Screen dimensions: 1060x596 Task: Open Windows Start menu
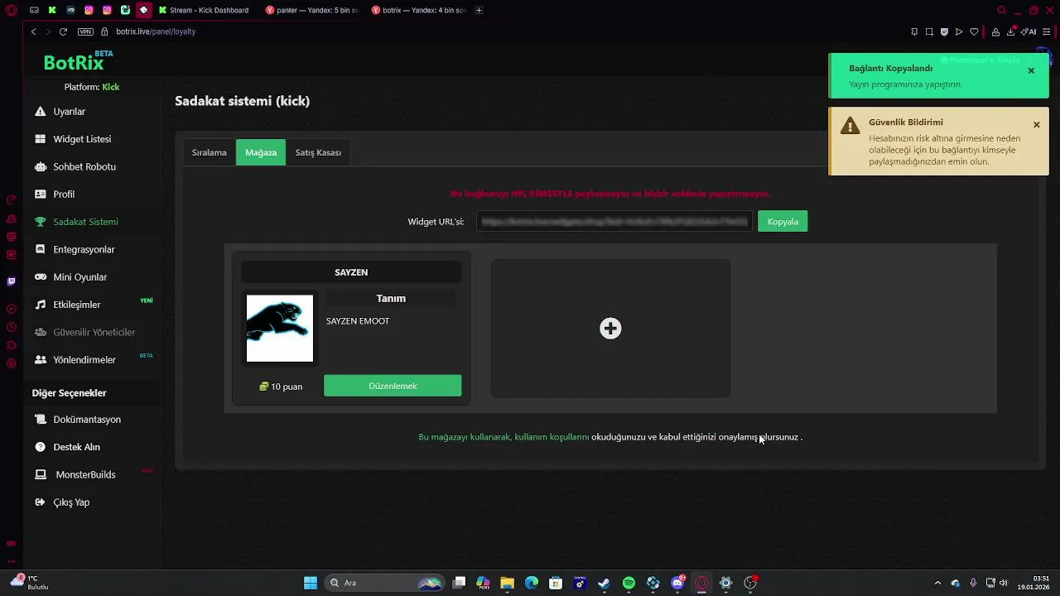tap(311, 583)
